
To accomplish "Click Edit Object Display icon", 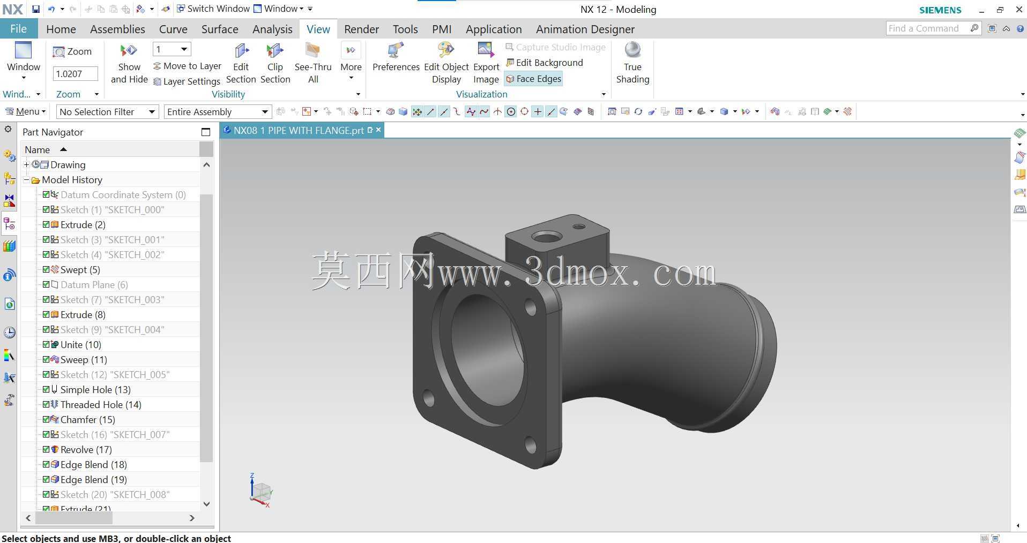I will pyautogui.click(x=446, y=64).
